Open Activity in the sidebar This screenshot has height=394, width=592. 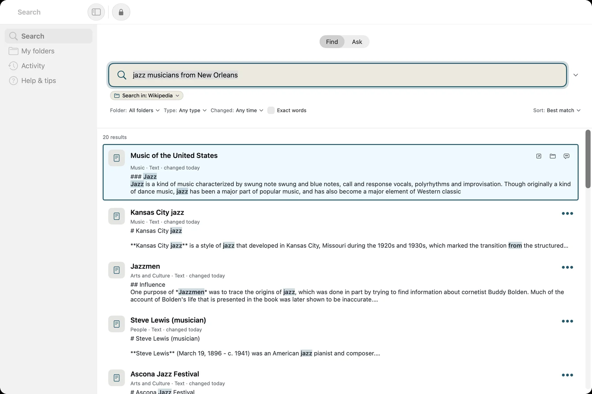pos(48,66)
